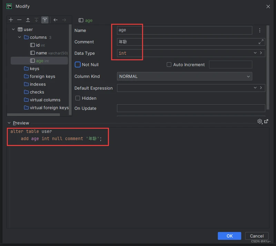The height and width of the screenshot is (246, 276).
Task: Expand the Comment field editor
Action: click(x=261, y=42)
